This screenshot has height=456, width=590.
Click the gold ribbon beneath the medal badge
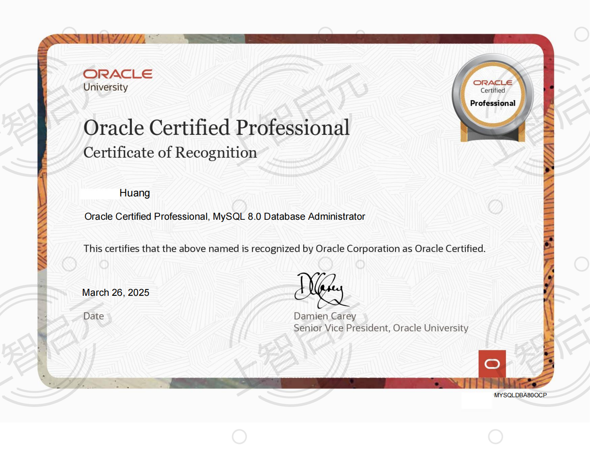[x=464, y=135]
